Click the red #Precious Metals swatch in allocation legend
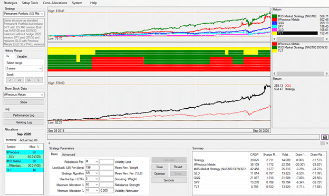This screenshot has width=329, height=196. (x=275, y=44)
